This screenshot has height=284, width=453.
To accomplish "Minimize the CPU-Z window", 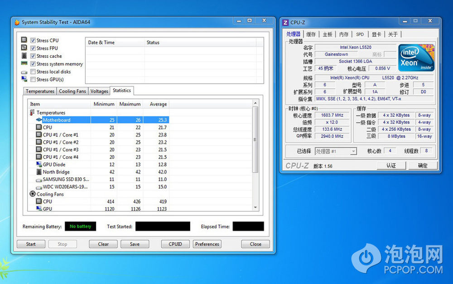I will pyautogui.click(x=405, y=21).
